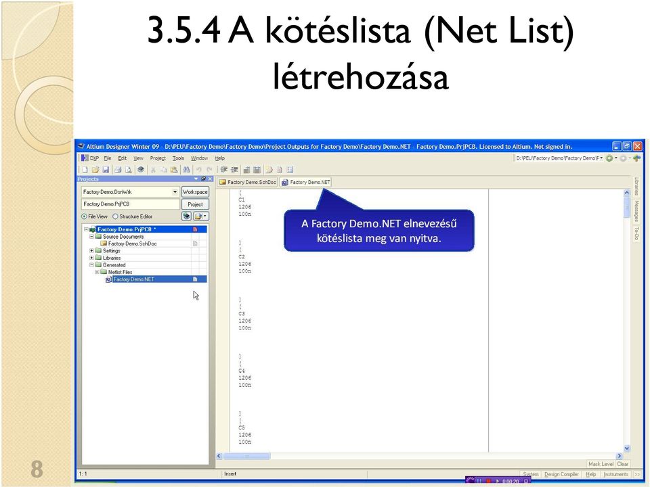Image resolution: width=650 pixels, height=487 pixels.
Task: Undo the last action toolbar icon
Action: tap(199, 170)
